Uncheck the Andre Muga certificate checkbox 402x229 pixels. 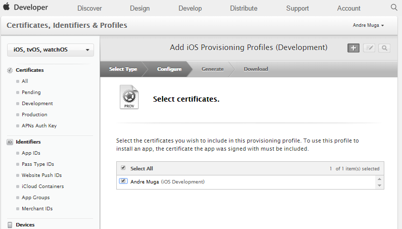(x=123, y=181)
